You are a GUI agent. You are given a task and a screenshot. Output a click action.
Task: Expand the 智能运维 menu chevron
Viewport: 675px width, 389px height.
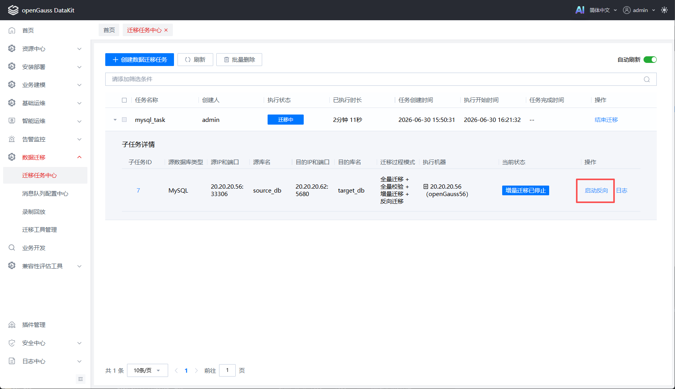[79, 121]
